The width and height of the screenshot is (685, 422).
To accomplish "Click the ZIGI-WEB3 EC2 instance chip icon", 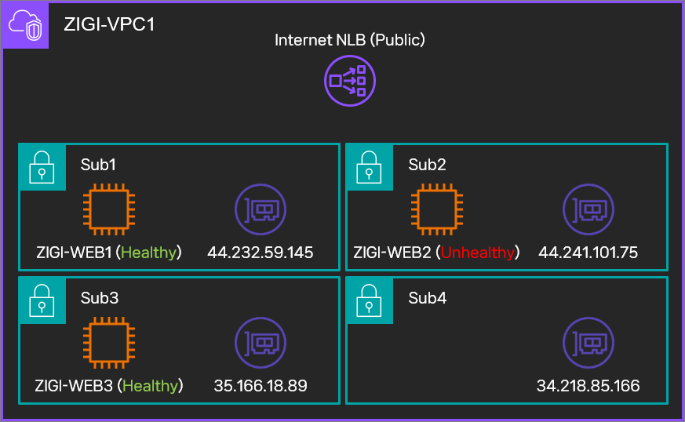I will [x=109, y=343].
